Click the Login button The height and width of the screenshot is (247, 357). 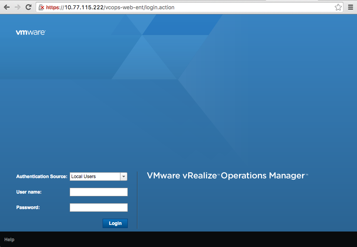click(115, 223)
